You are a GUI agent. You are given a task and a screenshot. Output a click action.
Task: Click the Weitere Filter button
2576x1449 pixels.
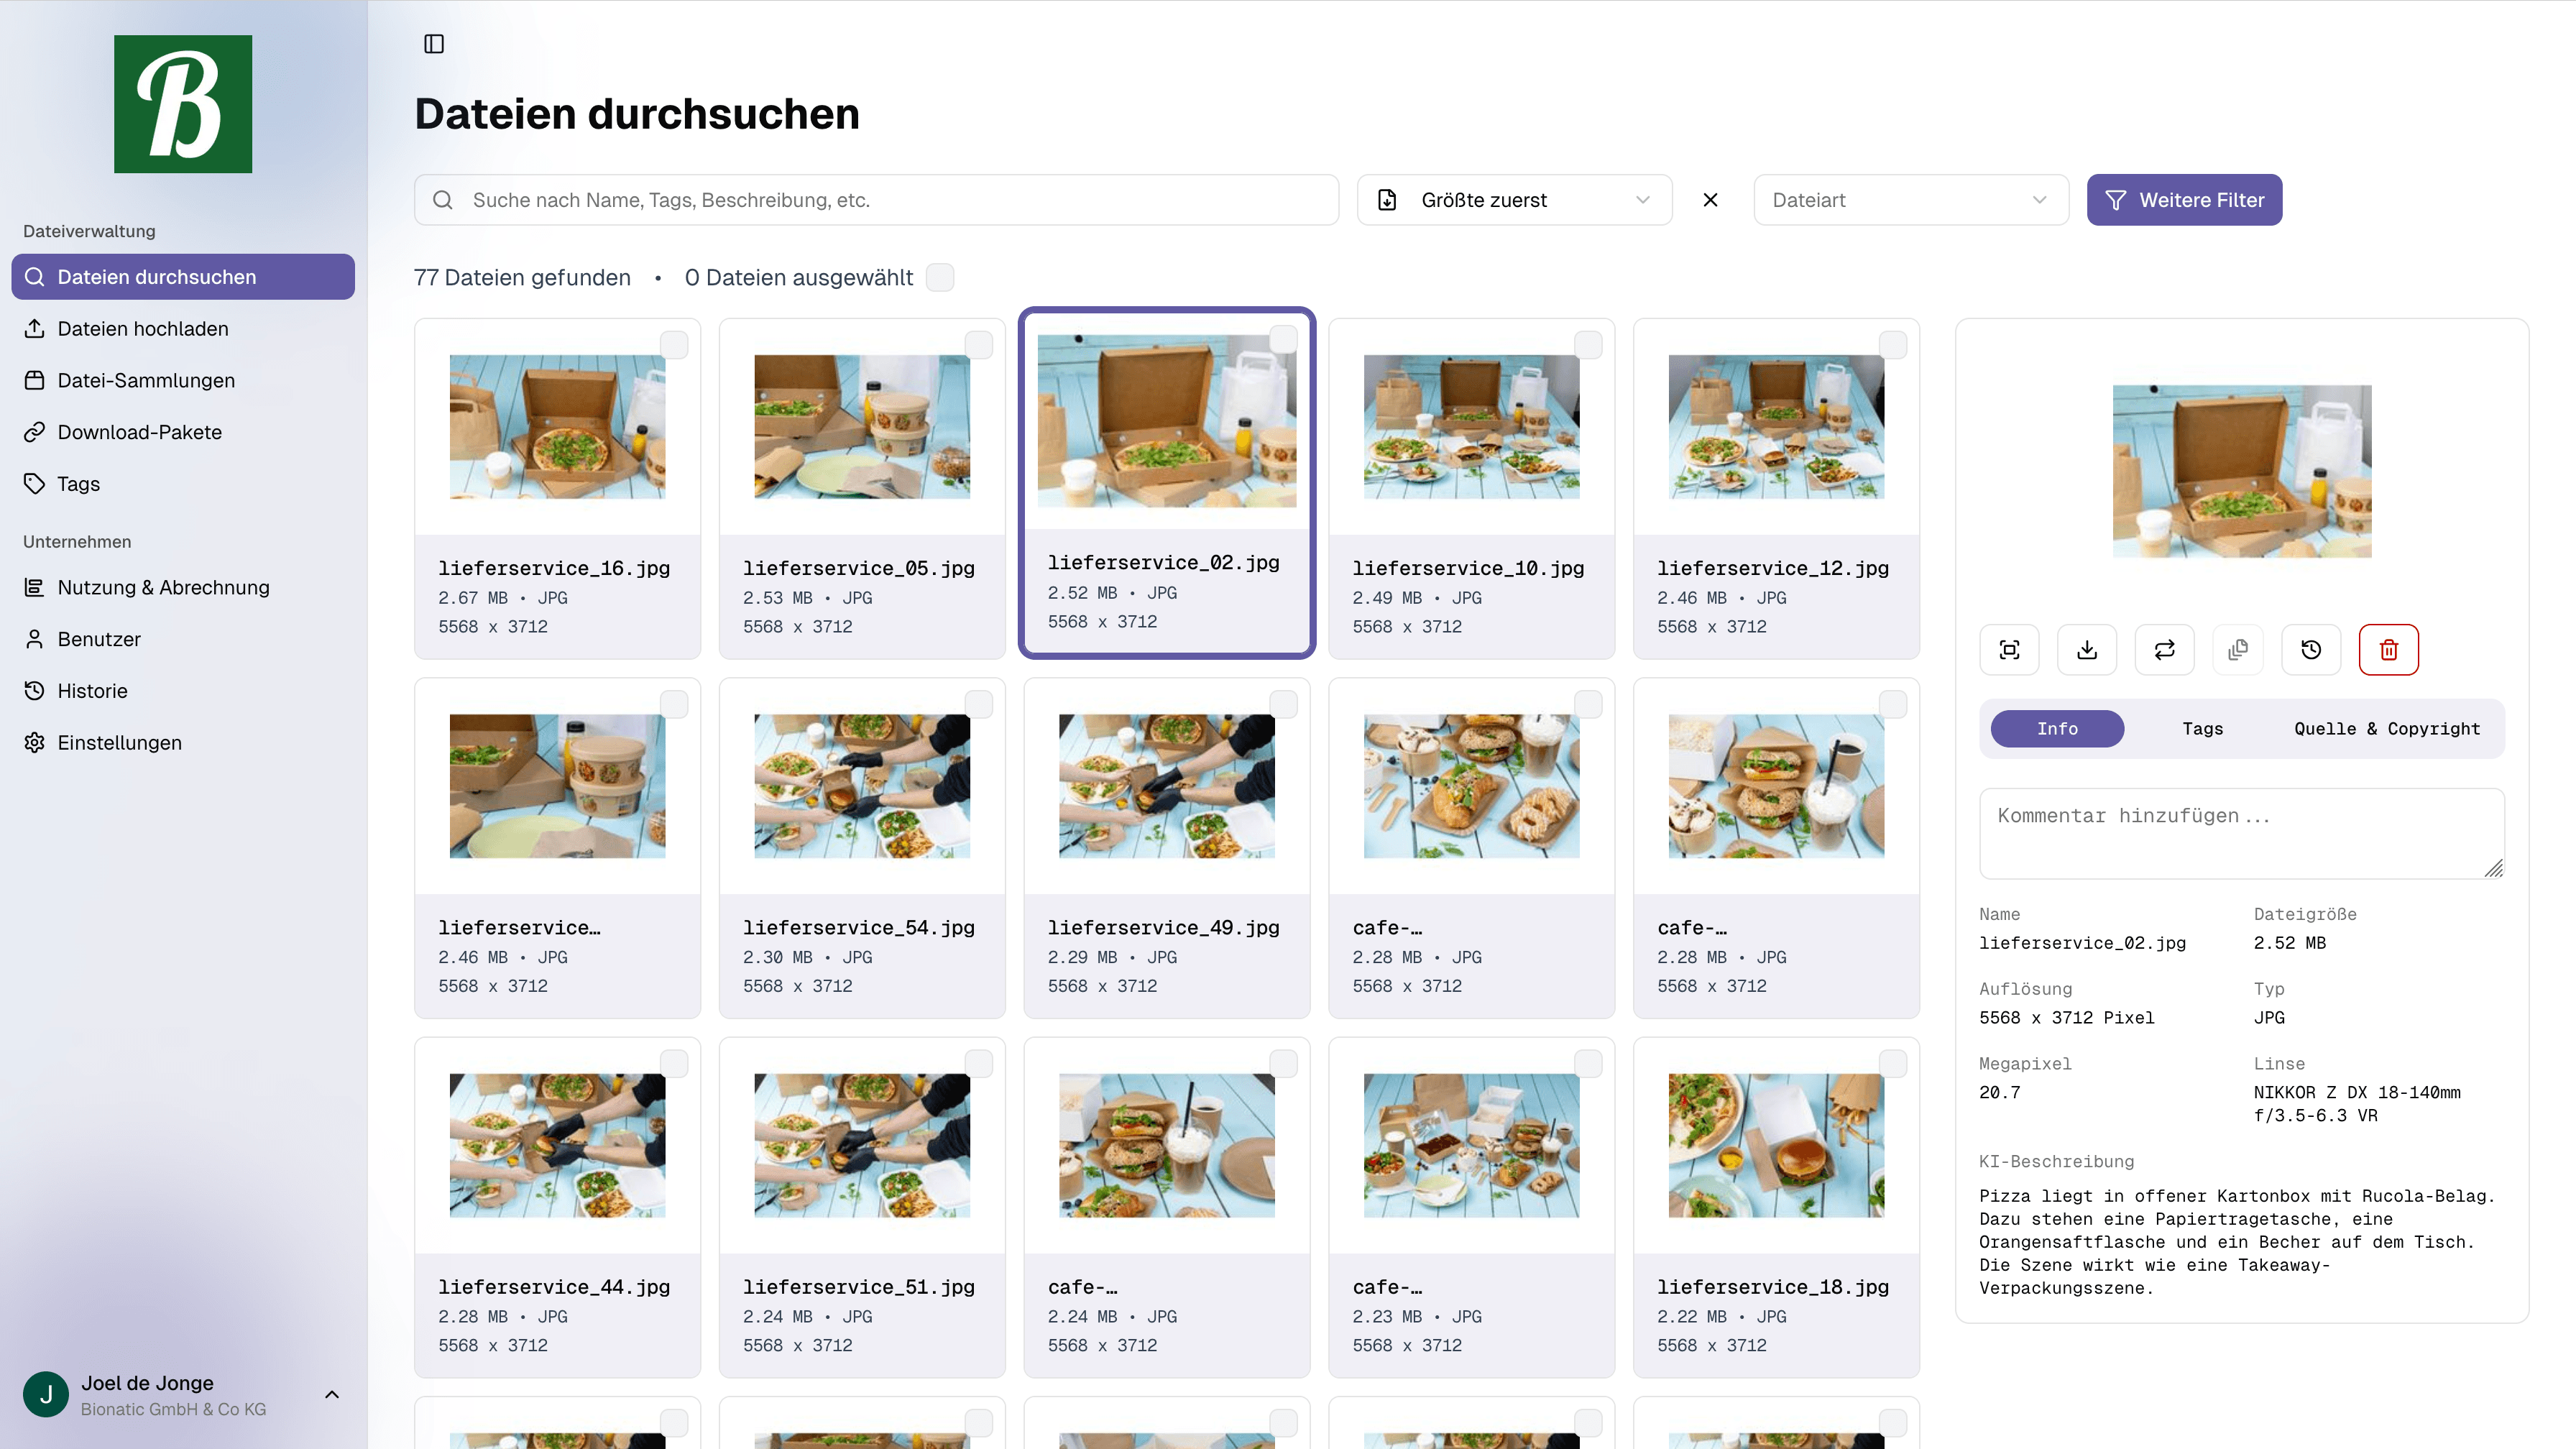click(2184, 199)
